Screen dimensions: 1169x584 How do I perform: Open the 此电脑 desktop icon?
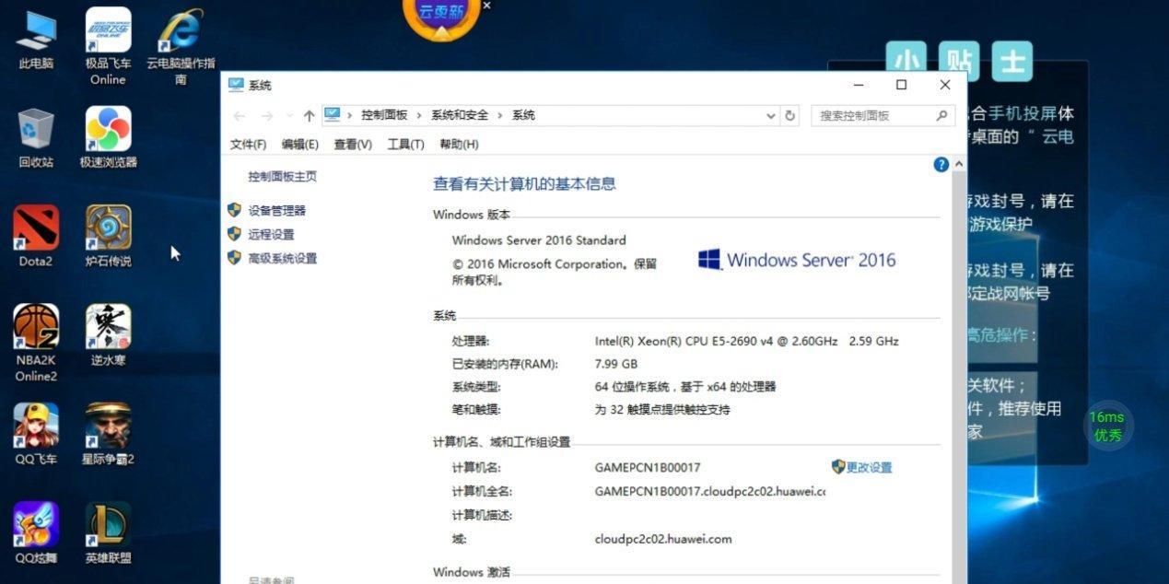pos(36,40)
